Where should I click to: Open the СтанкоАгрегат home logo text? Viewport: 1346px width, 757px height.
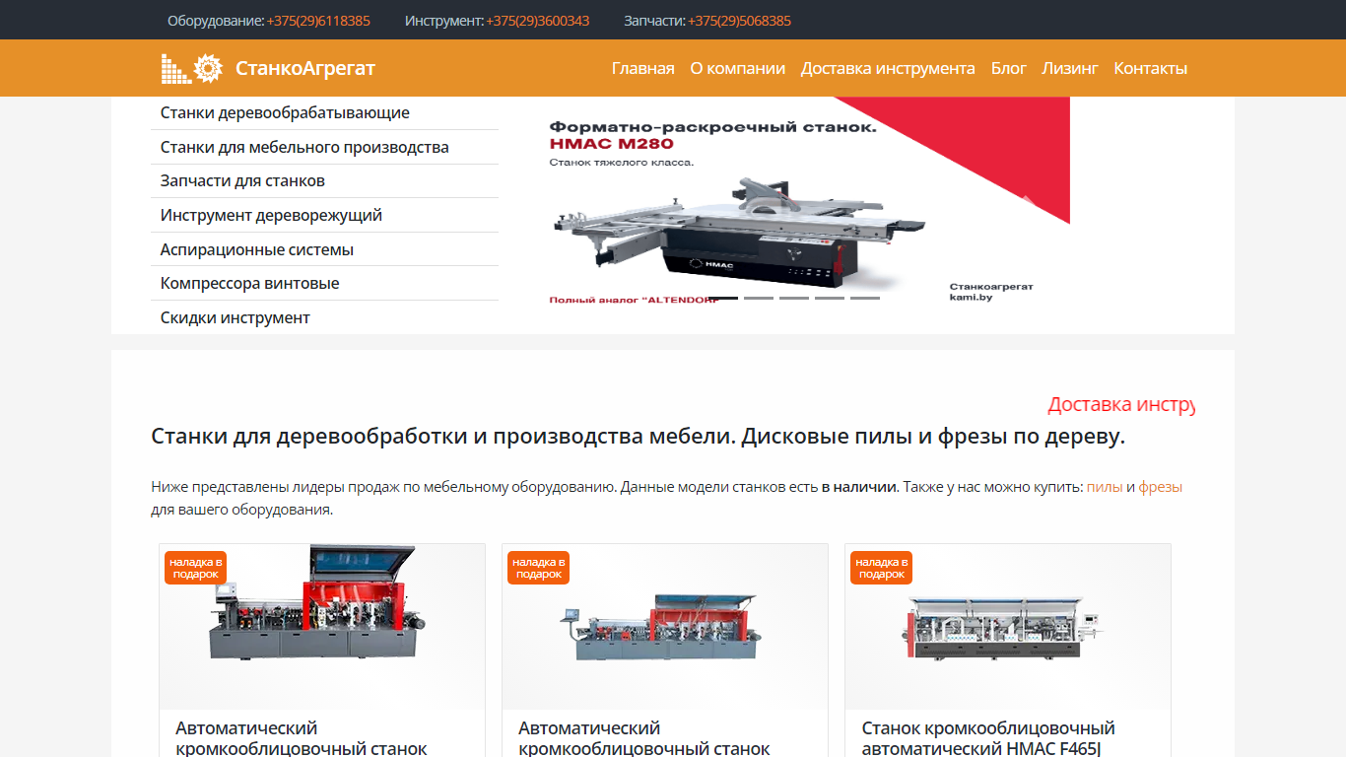coord(305,68)
